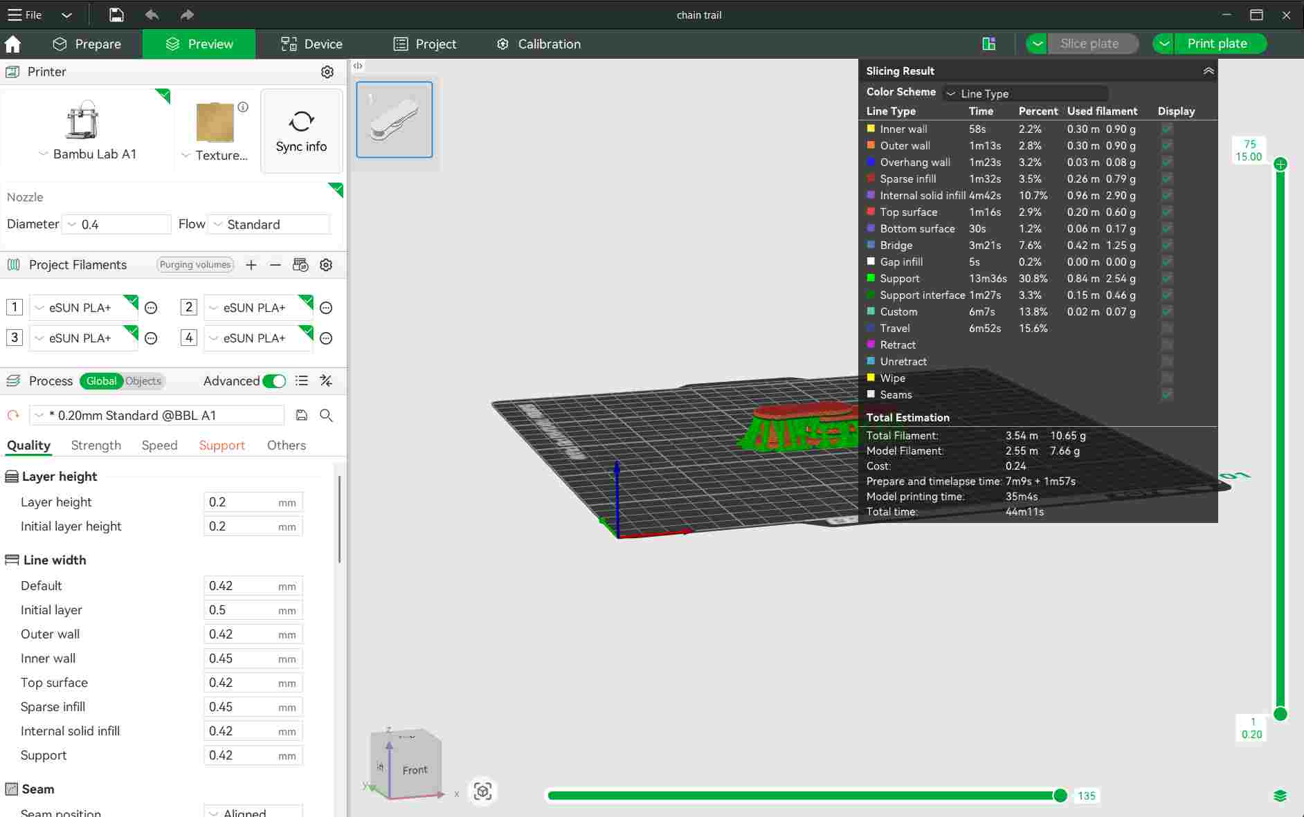
Task: Open the Calibration tab
Action: pyautogui.click(x=538, y=44)
